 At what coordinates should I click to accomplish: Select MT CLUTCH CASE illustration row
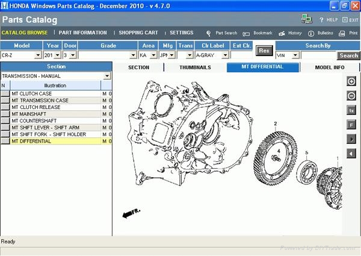(56, 93)
